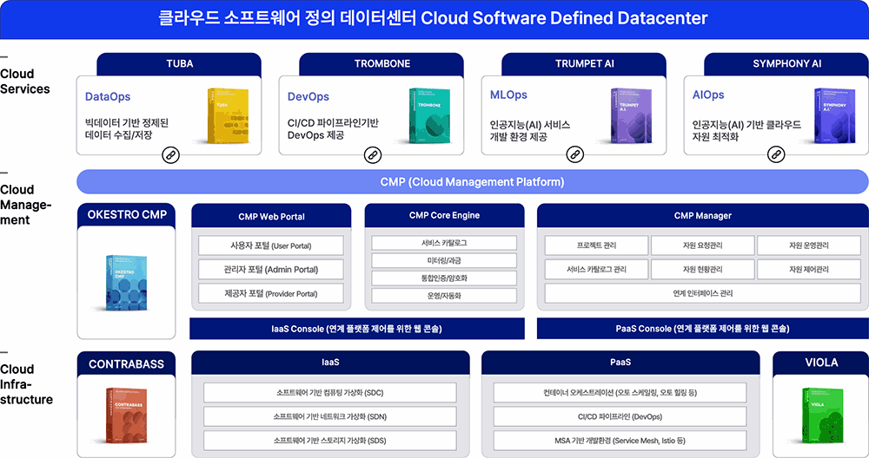Select 사용자 포털 (User Portal) item

[x=271, y=245]
